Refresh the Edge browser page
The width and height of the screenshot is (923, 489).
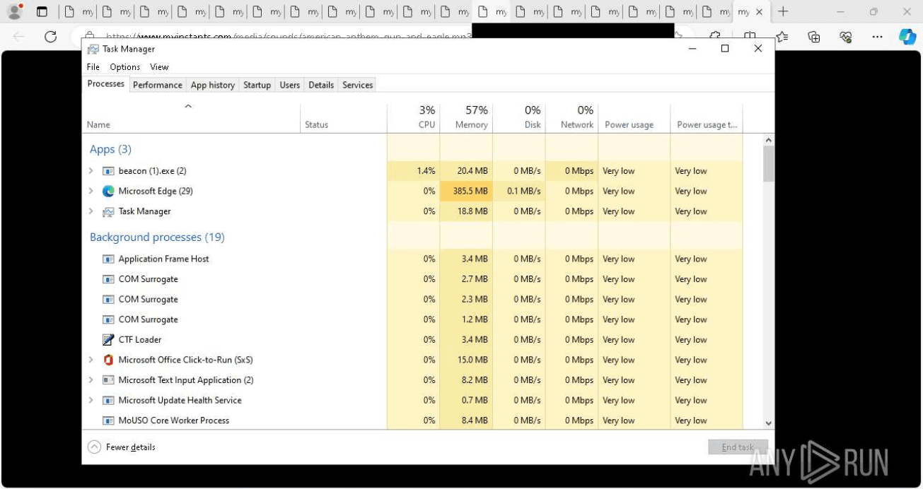(x=50, y=37)
